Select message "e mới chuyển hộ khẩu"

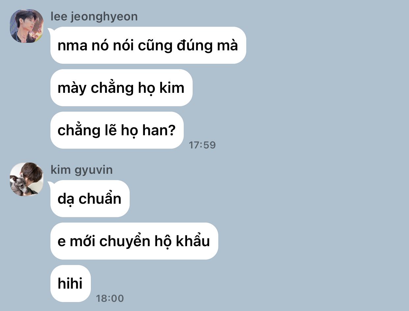point(134,241)
